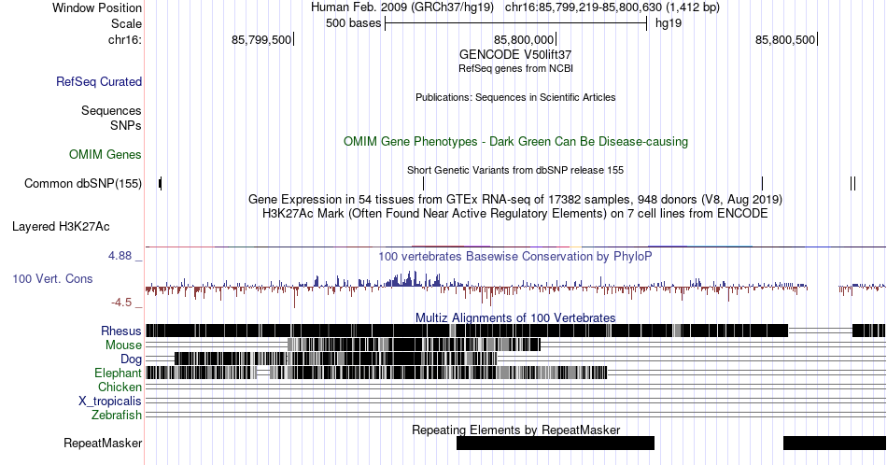This screenshot has height=465, width=887.
Task: Click Short Genetic Variants dbSNP 155 title
Action: point(515,170)
